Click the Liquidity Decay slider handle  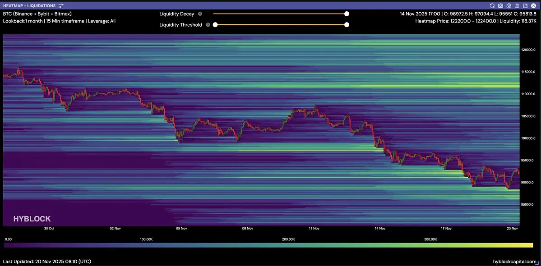[347, 14]
